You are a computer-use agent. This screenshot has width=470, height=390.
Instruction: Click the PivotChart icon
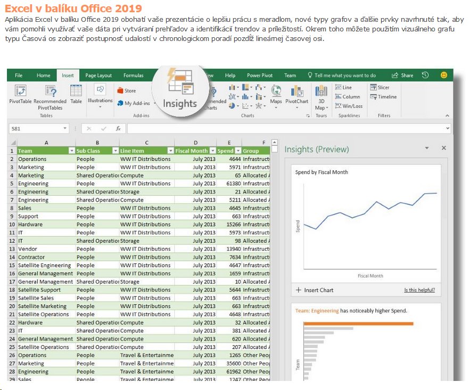tap(296, 92)
